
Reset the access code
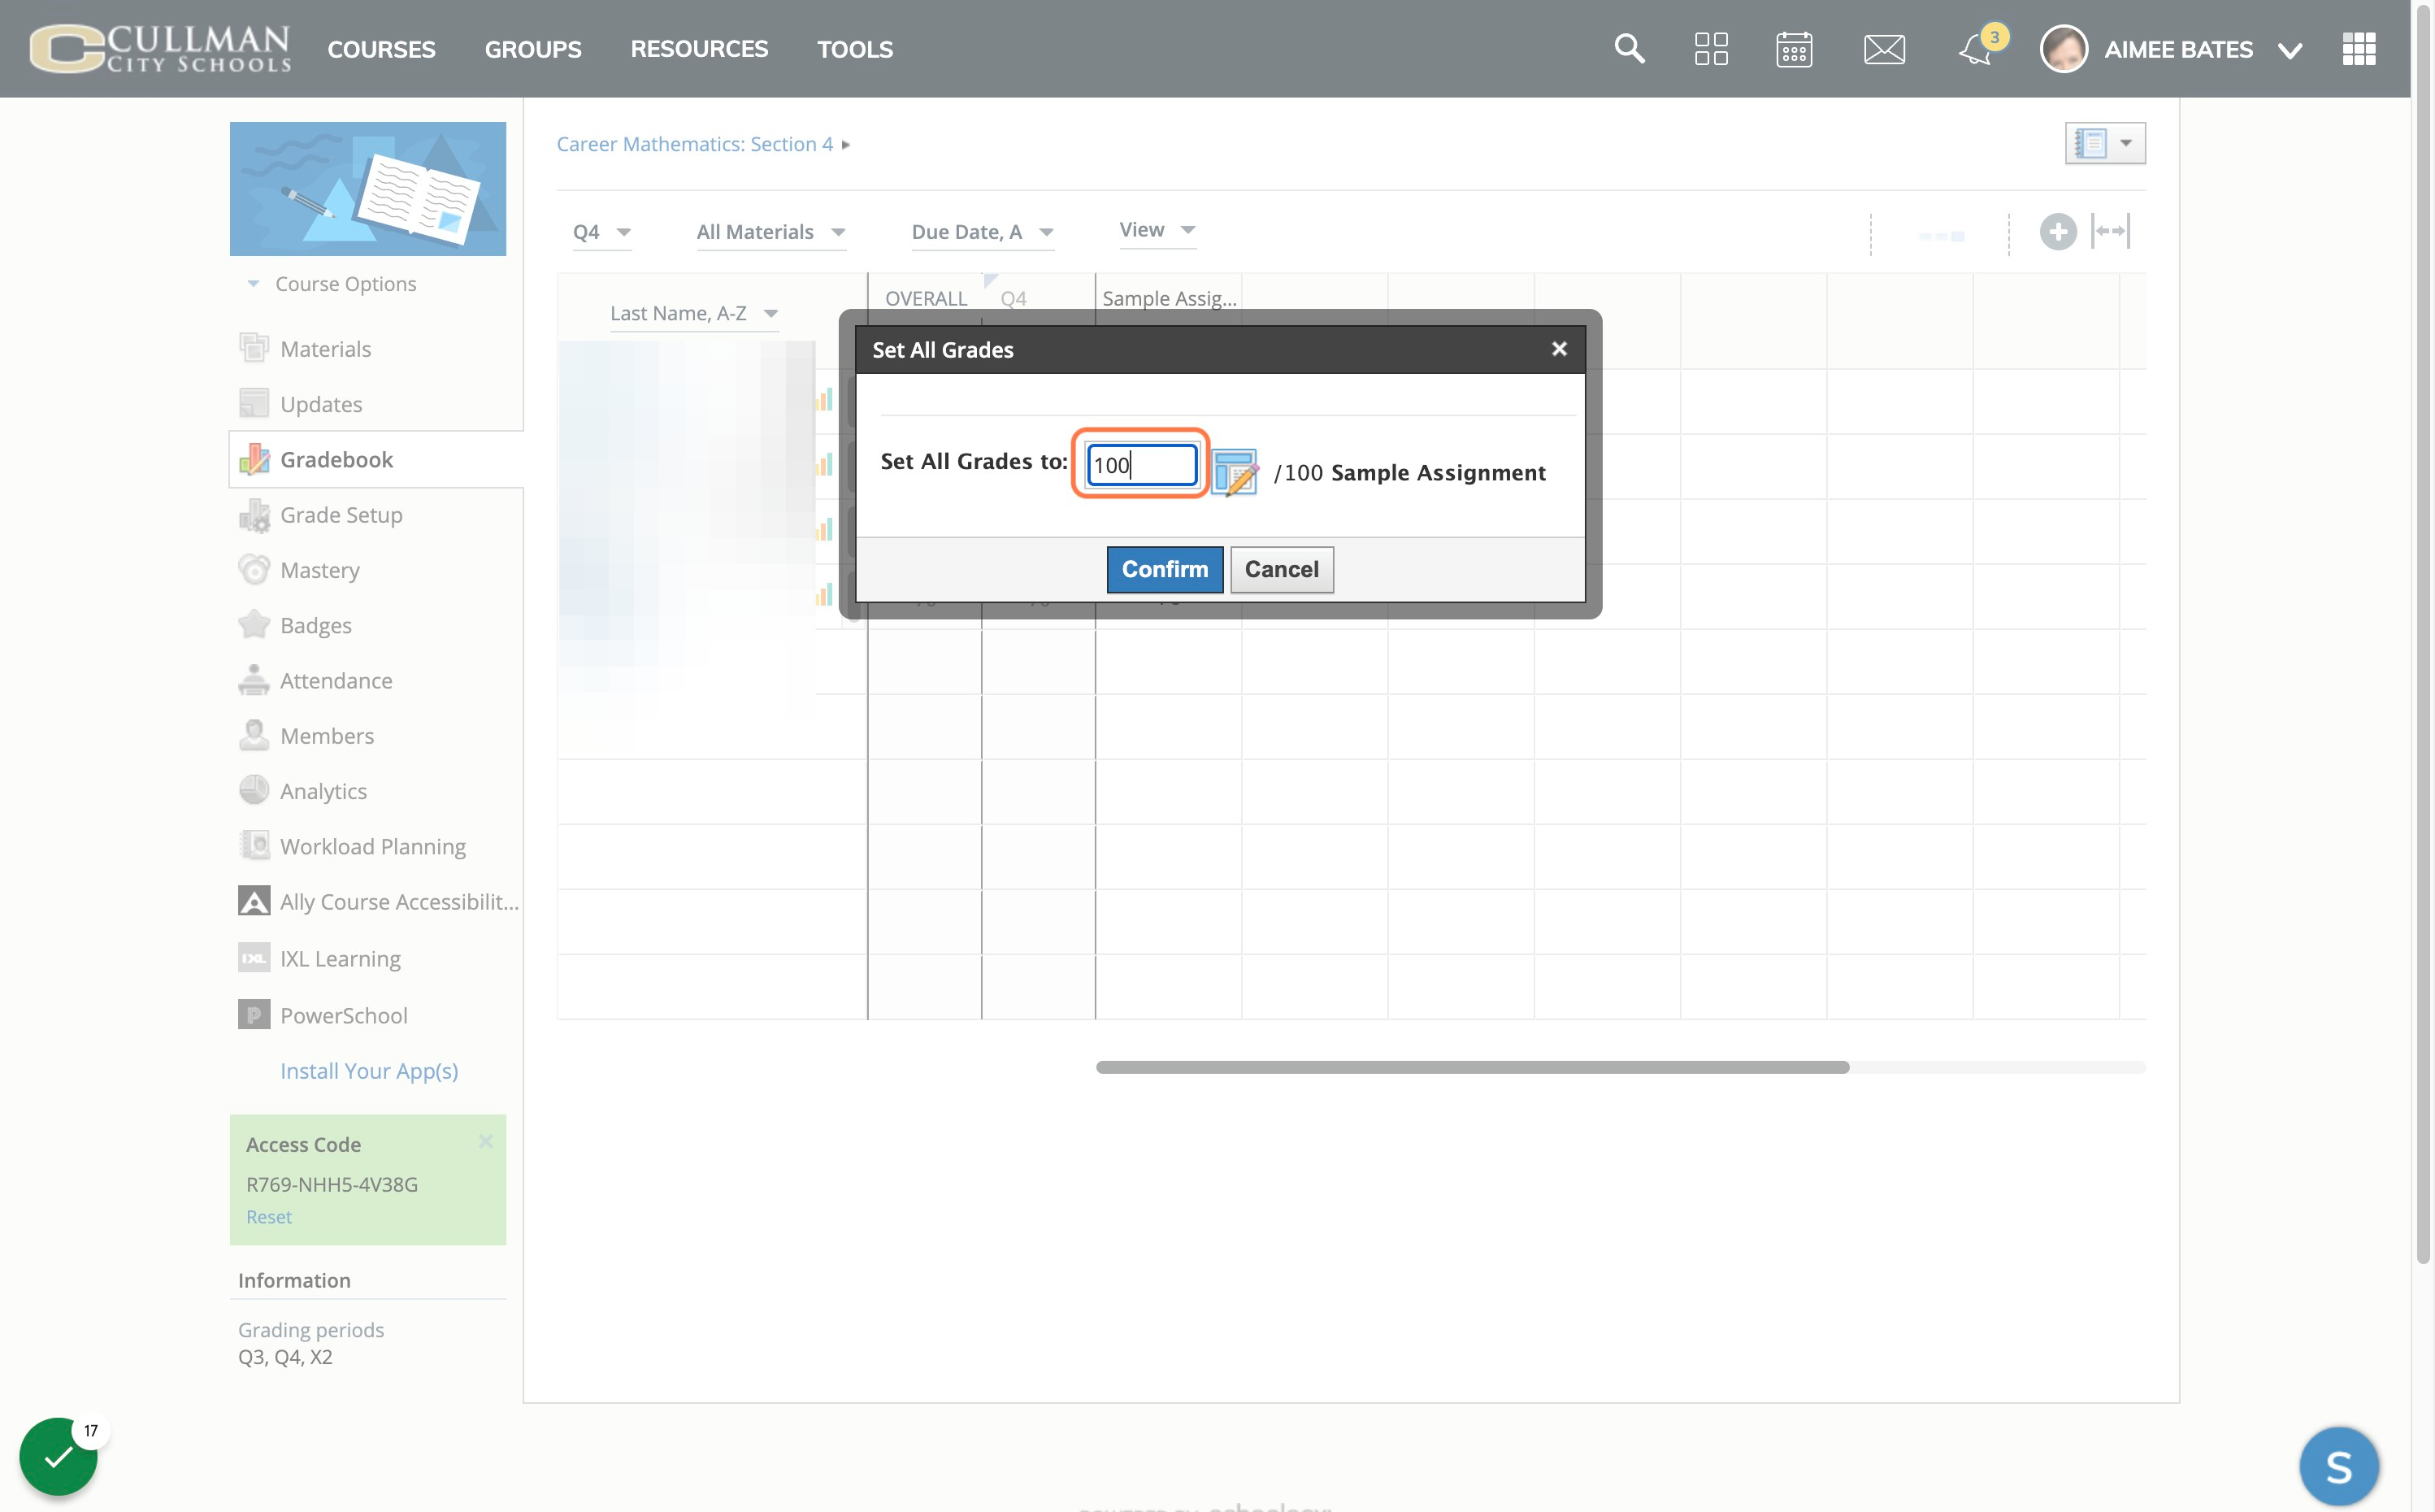click(269, 1216)
